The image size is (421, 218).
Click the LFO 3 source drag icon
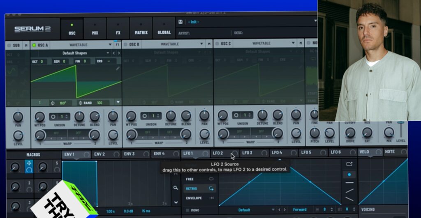point(264,153)
